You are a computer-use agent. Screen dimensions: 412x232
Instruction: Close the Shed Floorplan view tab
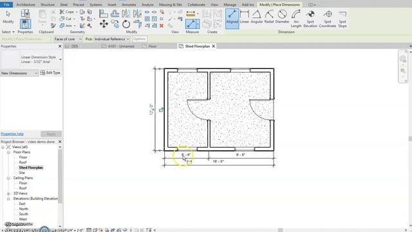214,46
